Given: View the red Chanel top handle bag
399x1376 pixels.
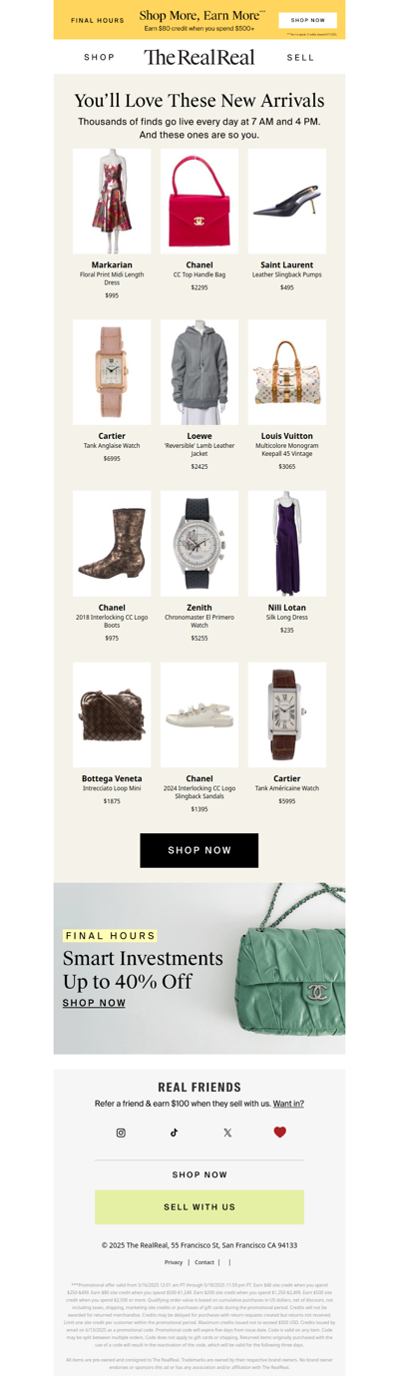Looking at the screenshot, I should click(199, 202).
